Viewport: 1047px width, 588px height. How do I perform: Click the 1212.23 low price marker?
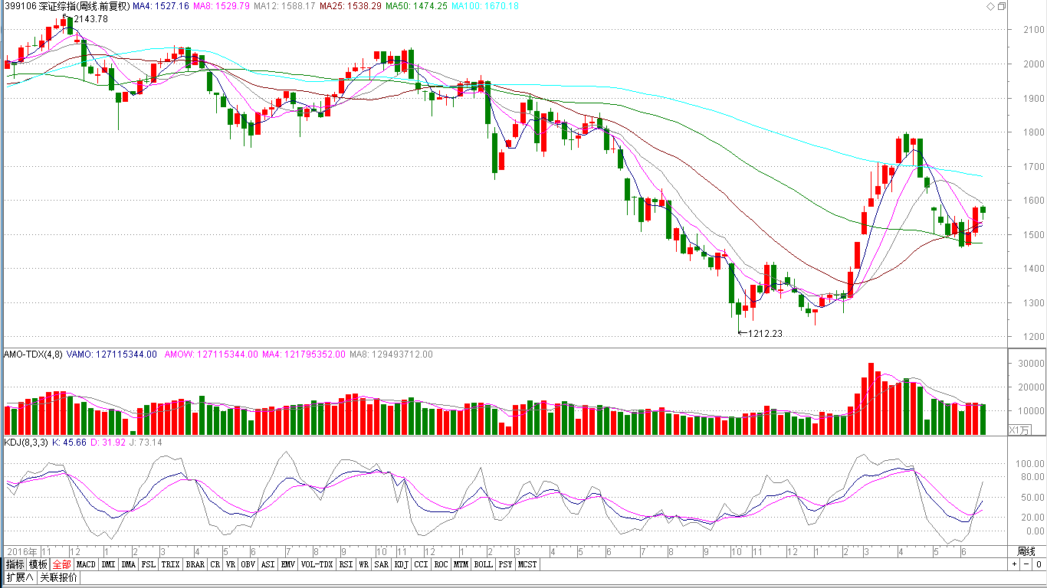[x=765, y=334]
